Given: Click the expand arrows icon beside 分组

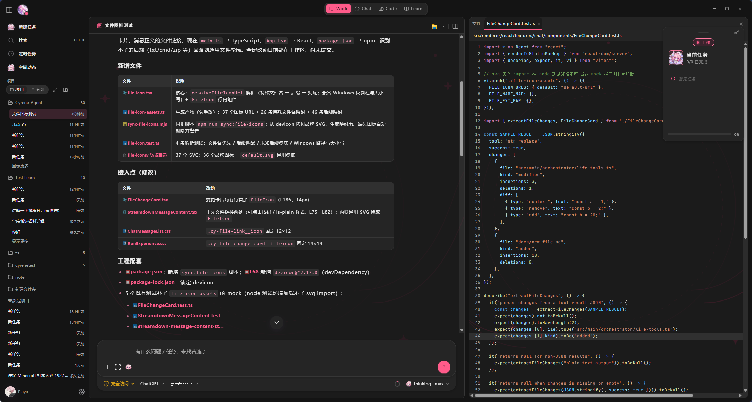Looking at the screenshot, I should click(x=55, y=90).
